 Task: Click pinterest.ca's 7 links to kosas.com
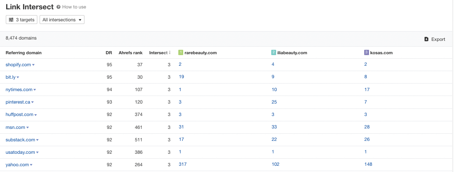pos(366,102)
